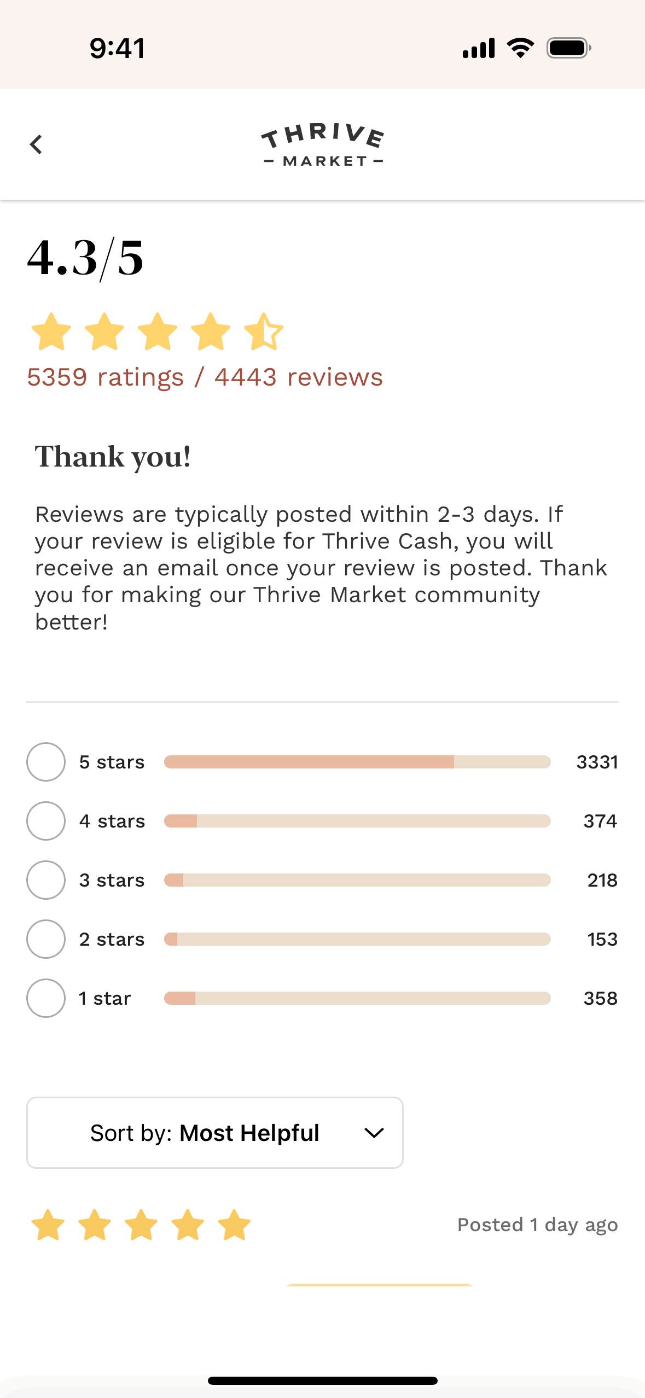The image size is (645, 1398).
Task: Select the 4 stars filter radio button
Action: tap(46, 821)
